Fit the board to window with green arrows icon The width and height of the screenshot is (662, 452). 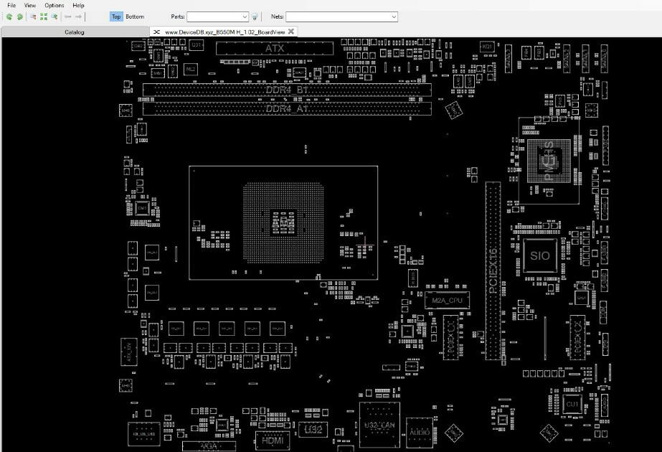[x=44, y=17]
